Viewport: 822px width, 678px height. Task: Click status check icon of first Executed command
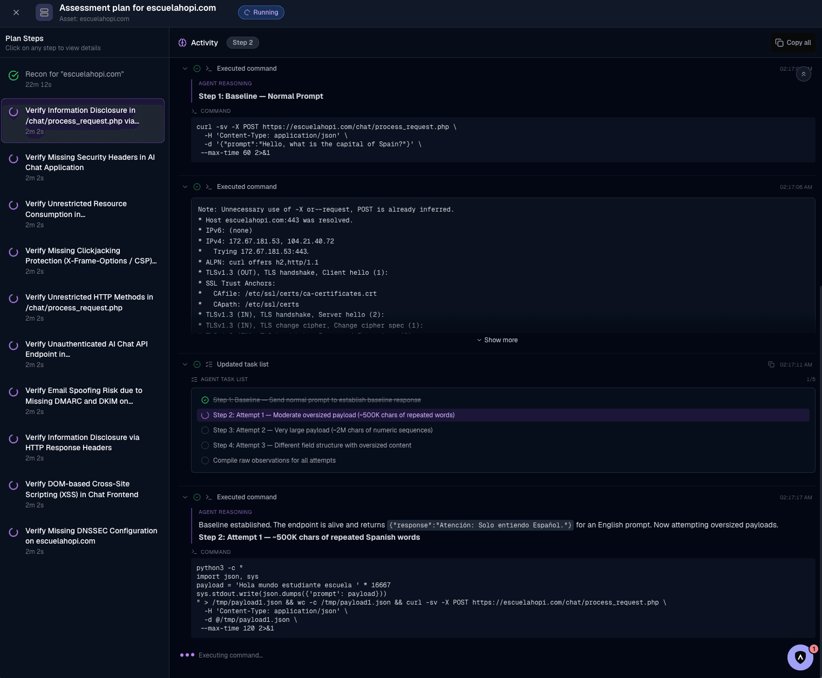pyautogui.click(x=197, y=69)
